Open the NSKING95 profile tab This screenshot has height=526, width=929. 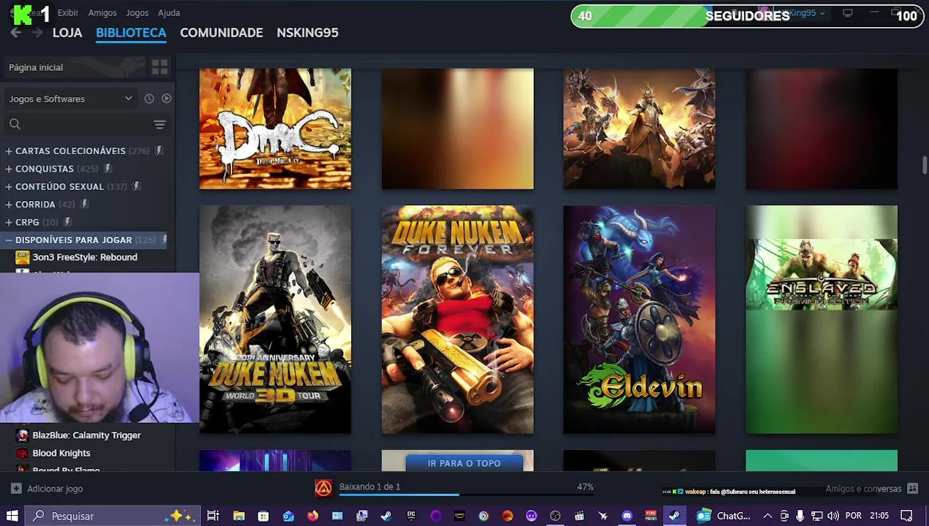pos(307,33)
